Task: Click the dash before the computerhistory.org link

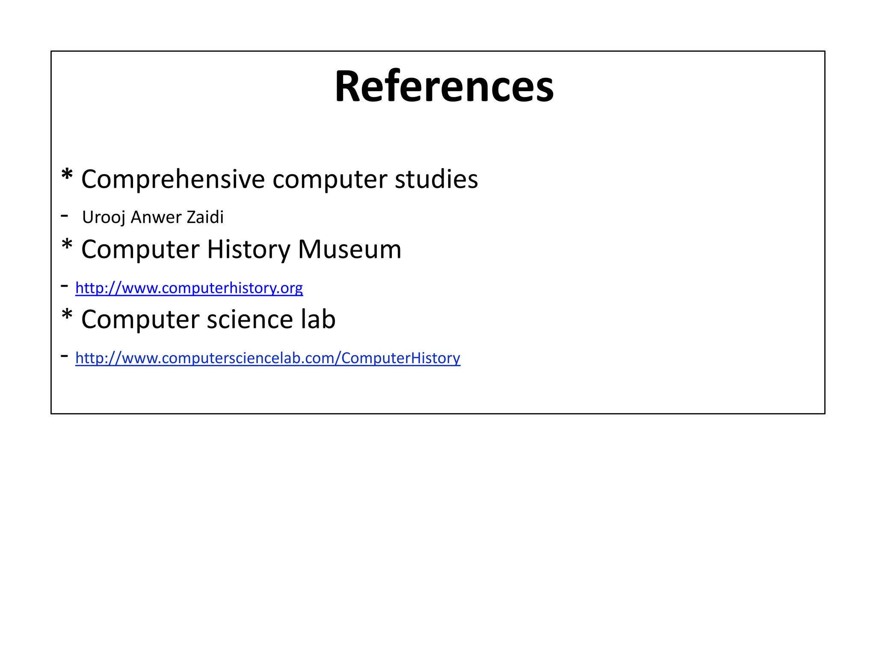Action: [x=65, y=285]
